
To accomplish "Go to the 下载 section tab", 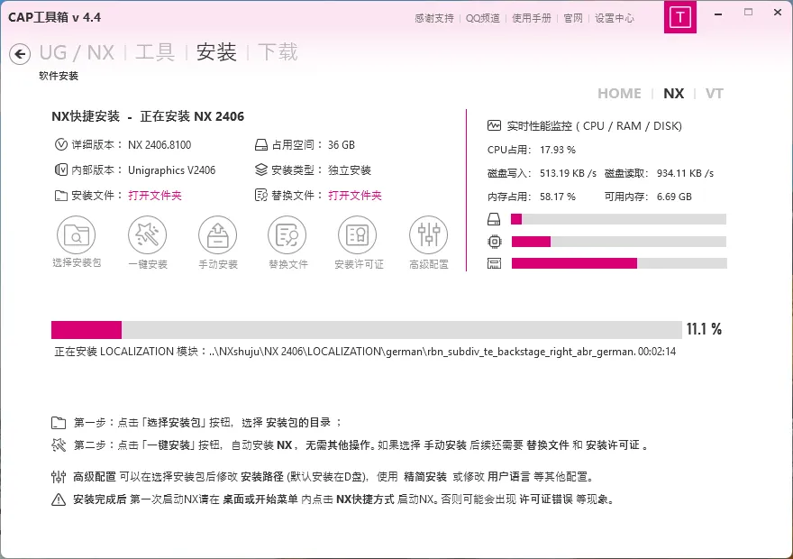I will pos(278,52).
